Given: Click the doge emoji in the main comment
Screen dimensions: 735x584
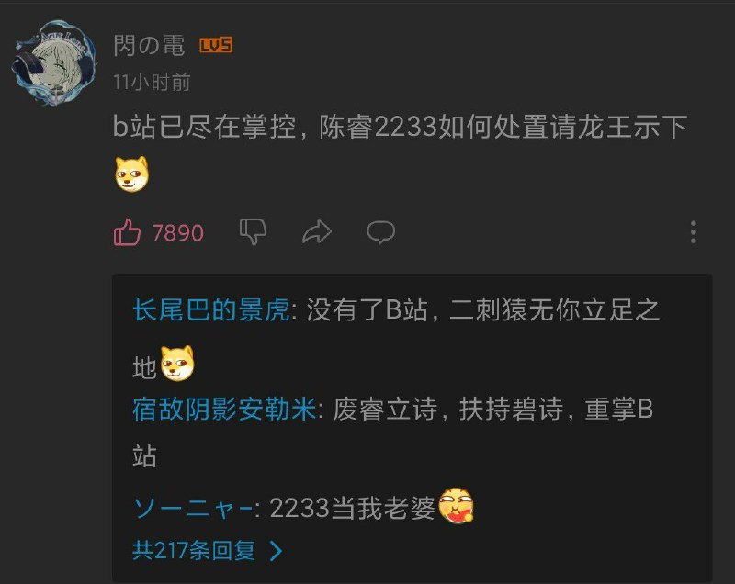Looking at the screenshot, I should (131, 174).
